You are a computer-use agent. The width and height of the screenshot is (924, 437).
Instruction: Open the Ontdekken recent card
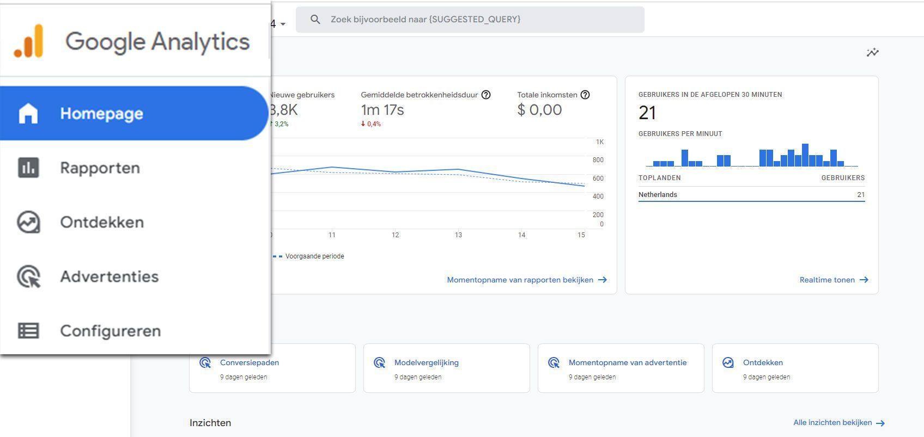pyautogui.click(x=795, y=368)
